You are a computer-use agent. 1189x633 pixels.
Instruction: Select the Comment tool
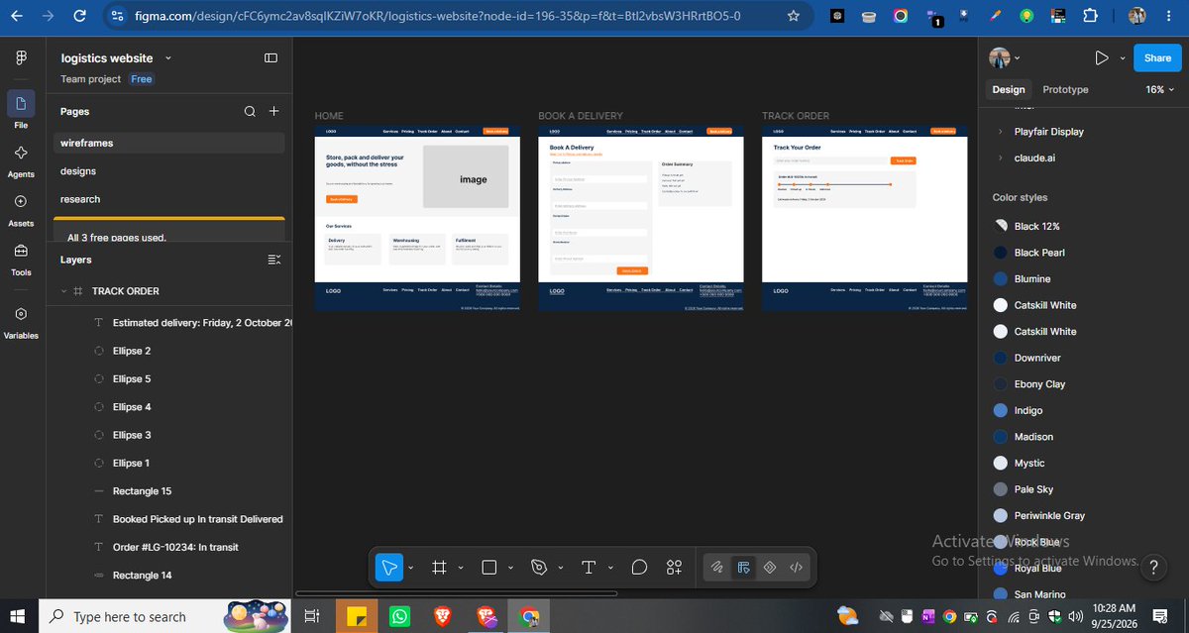[x=639, y=568]
